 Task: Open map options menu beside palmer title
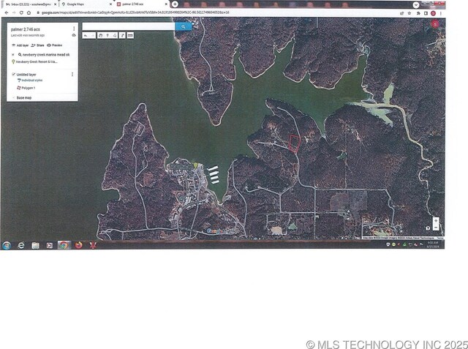pyautogui.click(x=74, y=29)
